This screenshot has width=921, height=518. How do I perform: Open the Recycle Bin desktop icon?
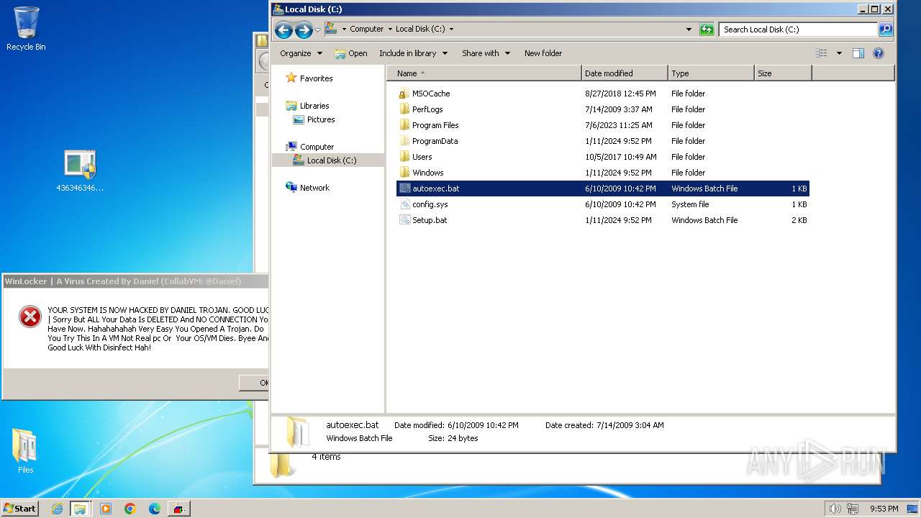(x=26, y=29)
